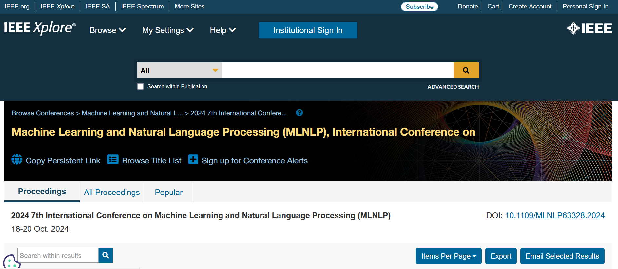Screen dimensions: 618x269
Task: Click the IEEE diamond logo
Action: pyautogui.click(x=589, y=28)
